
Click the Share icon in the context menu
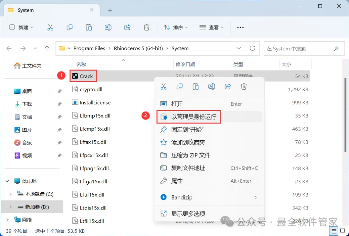(228, 86)
